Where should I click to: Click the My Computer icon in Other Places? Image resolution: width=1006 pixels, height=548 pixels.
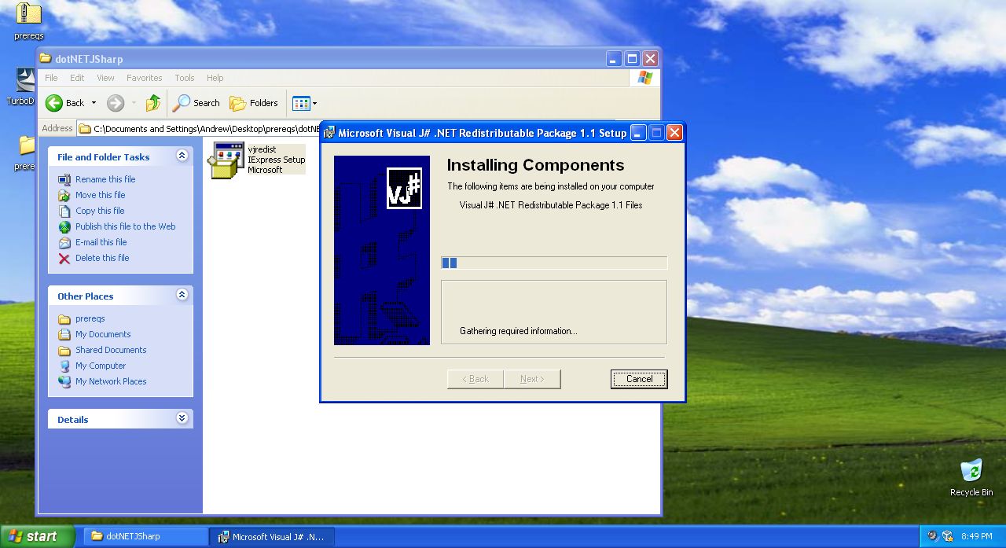(x=64, y=366)
